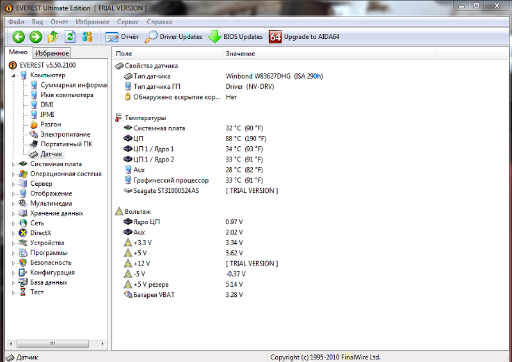Select the Электропитание power icon
Screen dimensions: 512x362
click(x=34, y=134)
